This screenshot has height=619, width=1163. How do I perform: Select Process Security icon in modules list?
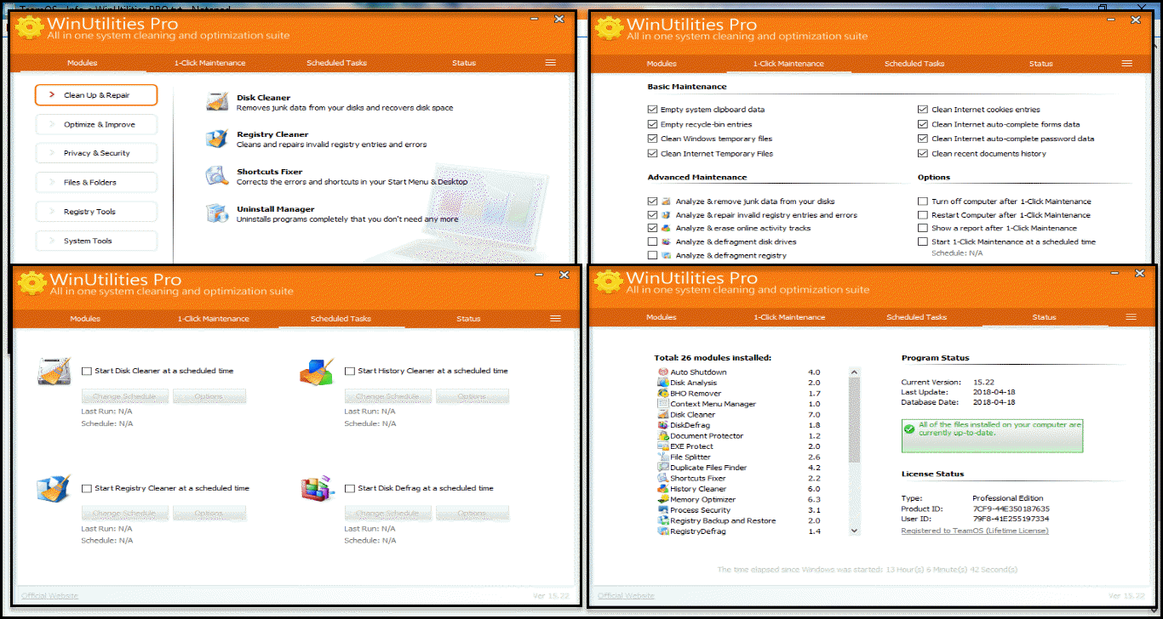(x=663, y=510)
